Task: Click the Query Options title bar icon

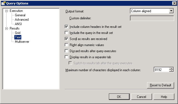Action: click(x=3, y=3)
